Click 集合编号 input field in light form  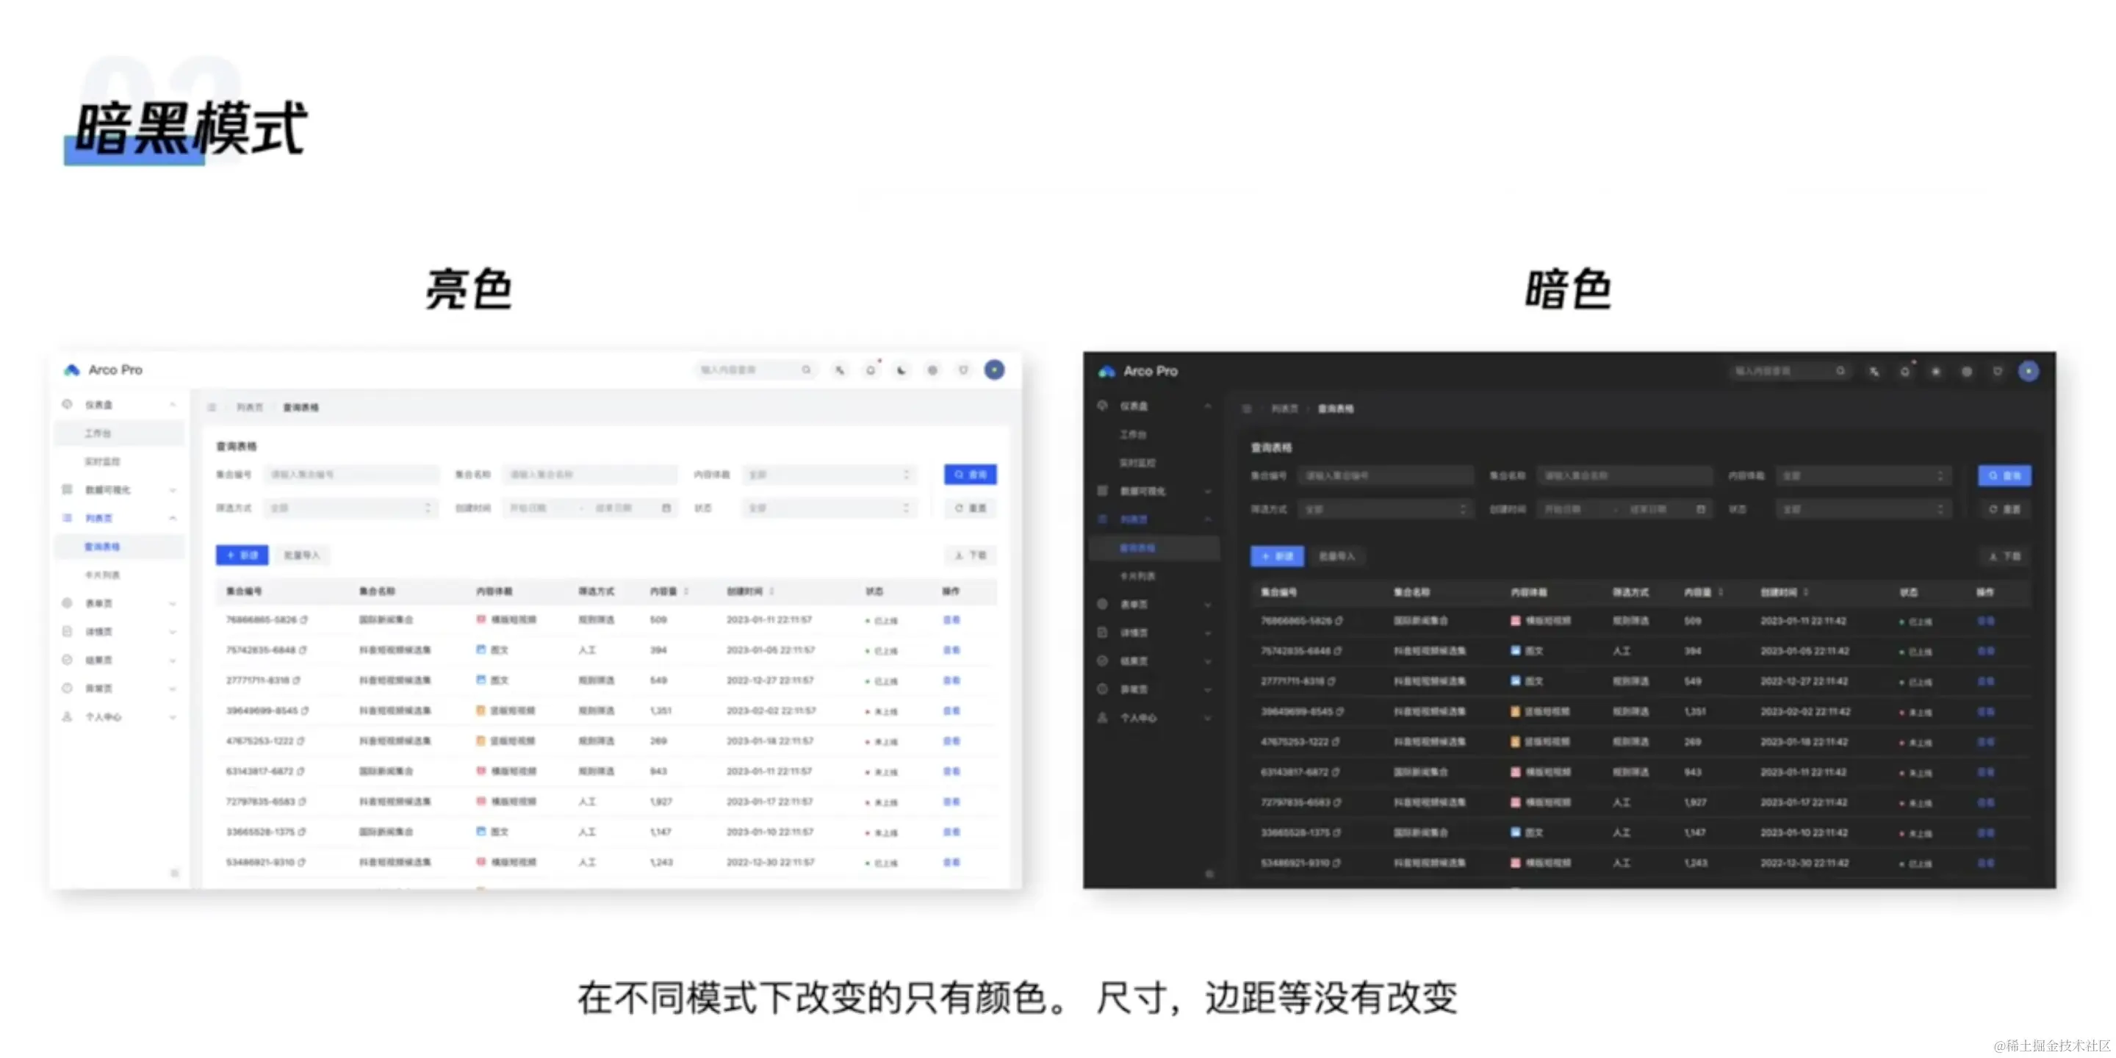350,475
